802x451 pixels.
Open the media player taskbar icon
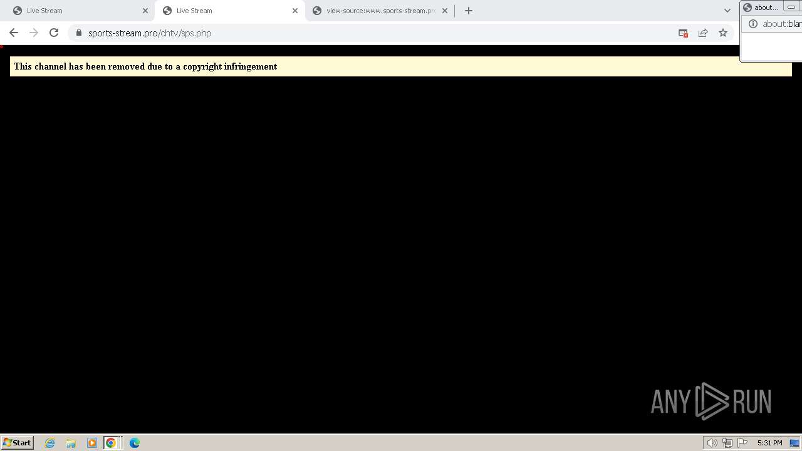pos(91,443)
